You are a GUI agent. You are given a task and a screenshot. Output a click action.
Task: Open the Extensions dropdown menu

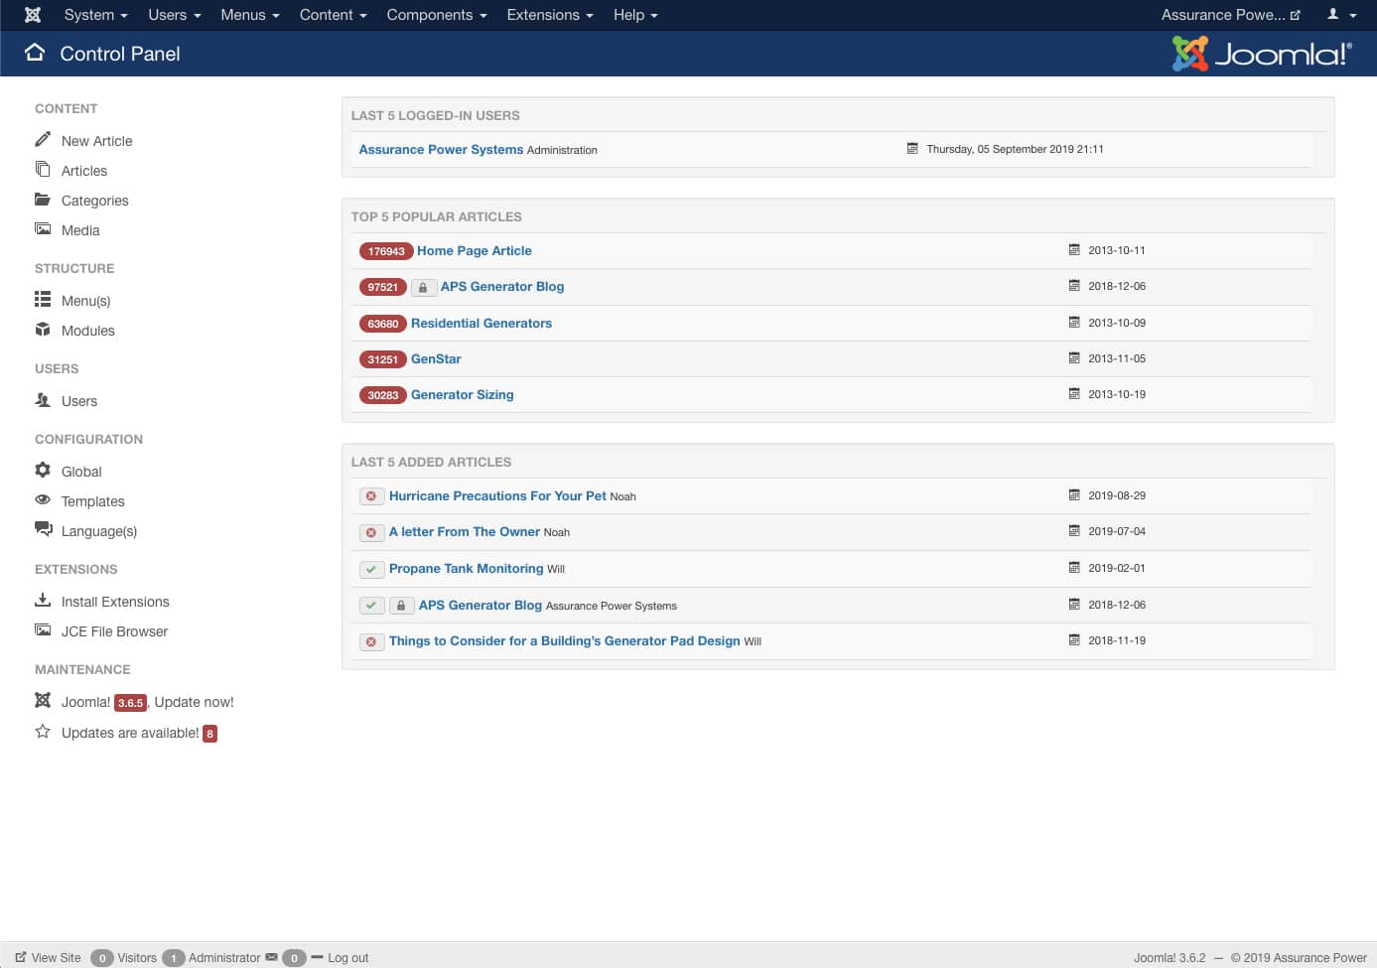click(x=550, y=15)
